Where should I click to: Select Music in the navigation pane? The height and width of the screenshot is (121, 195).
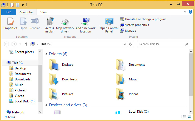click(16, 85)
